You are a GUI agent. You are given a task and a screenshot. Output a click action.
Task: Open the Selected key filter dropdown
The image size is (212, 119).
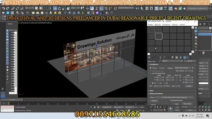coord(188,107)
